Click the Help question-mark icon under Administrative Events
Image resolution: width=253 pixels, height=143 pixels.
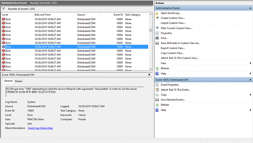157,74
